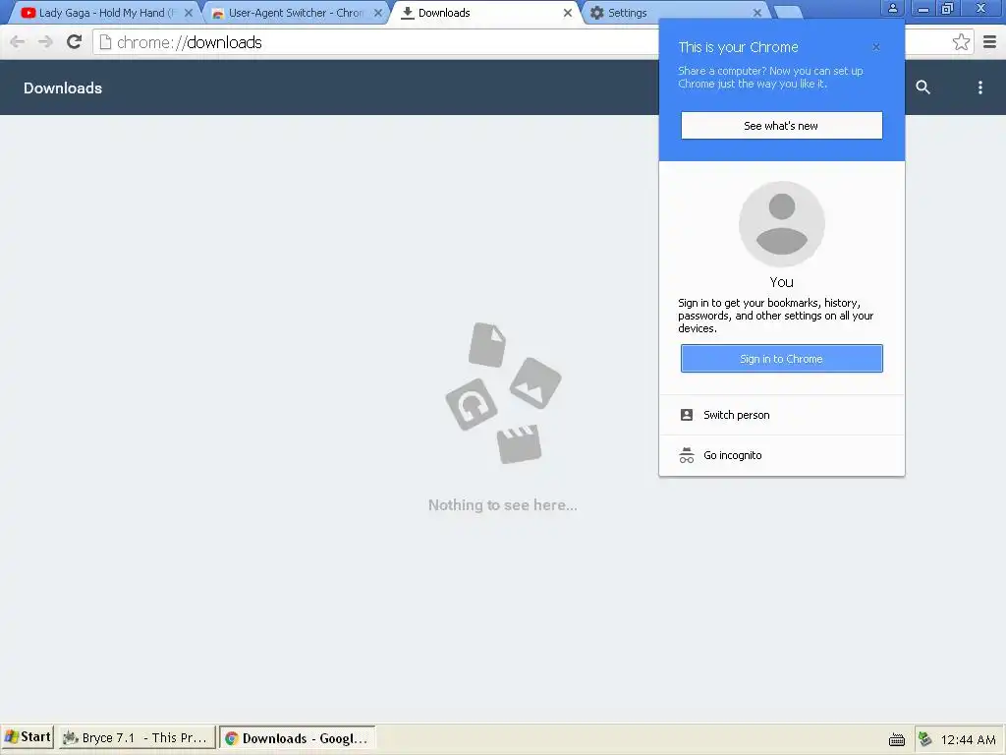Close the Downloads tab
Screen dimensions: 1006x755
[x=568, y=13]
